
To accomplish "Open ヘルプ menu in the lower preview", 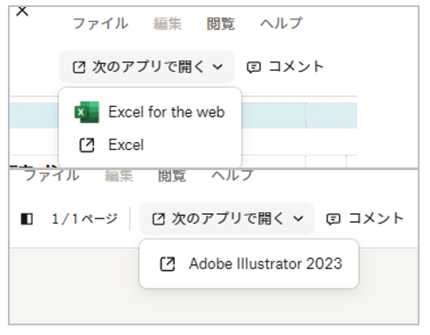I will tap(233, 175).
